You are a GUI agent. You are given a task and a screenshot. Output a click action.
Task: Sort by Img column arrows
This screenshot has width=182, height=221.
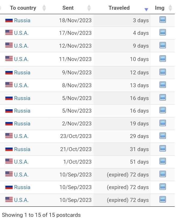[170, 8]
